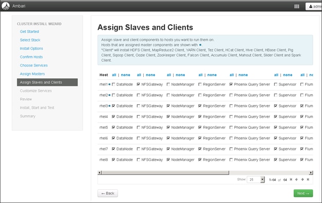Open the views grid icon

click(x=296, y=6)
